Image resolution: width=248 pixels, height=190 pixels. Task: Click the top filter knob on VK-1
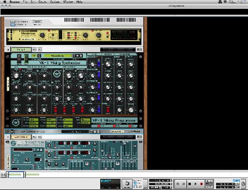pos(108,64)
